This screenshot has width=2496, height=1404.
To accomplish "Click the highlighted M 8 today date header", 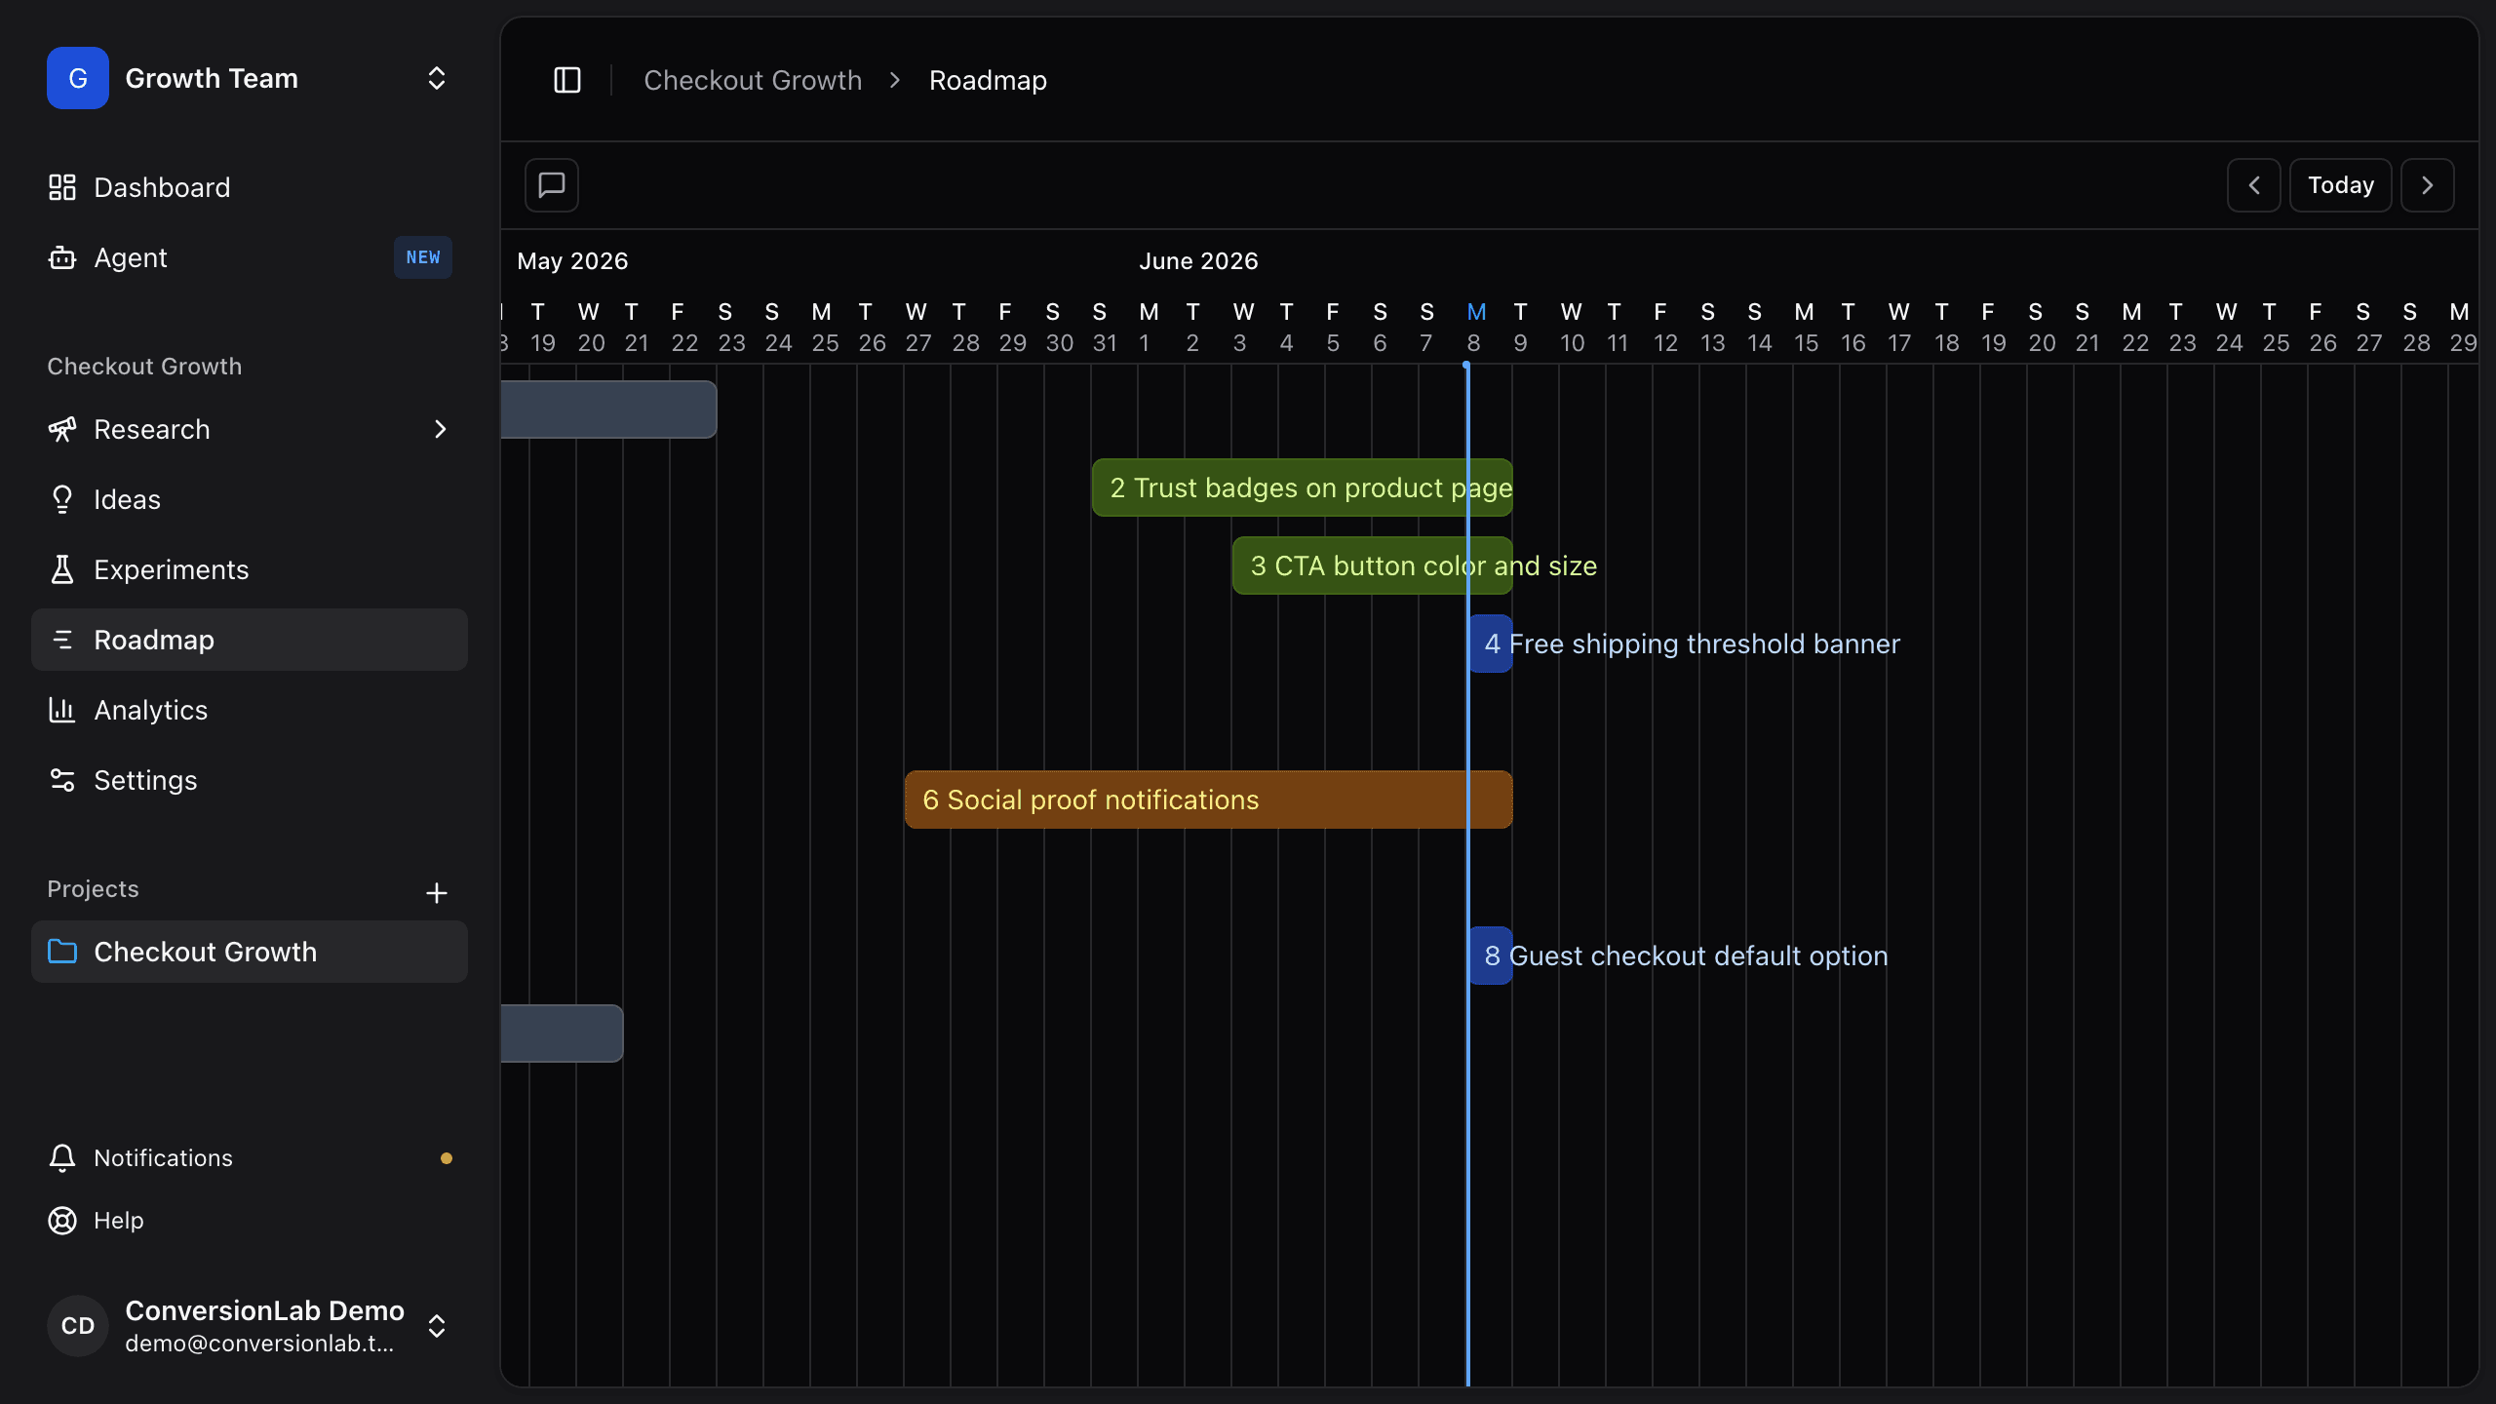I will [1475, 327].
